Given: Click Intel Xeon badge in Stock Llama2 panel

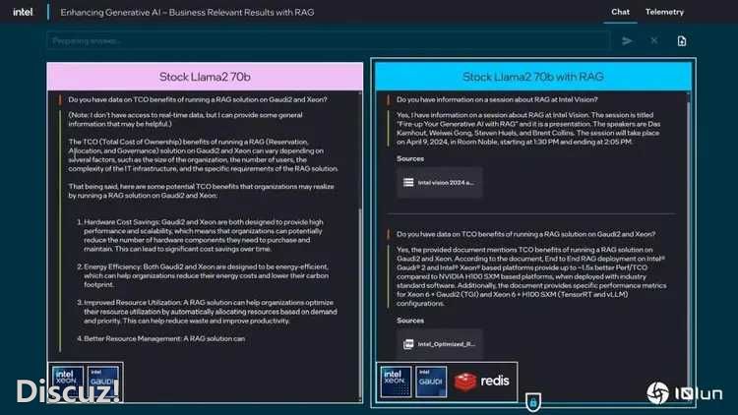Looking at the screenshot, I should [67, 382].
